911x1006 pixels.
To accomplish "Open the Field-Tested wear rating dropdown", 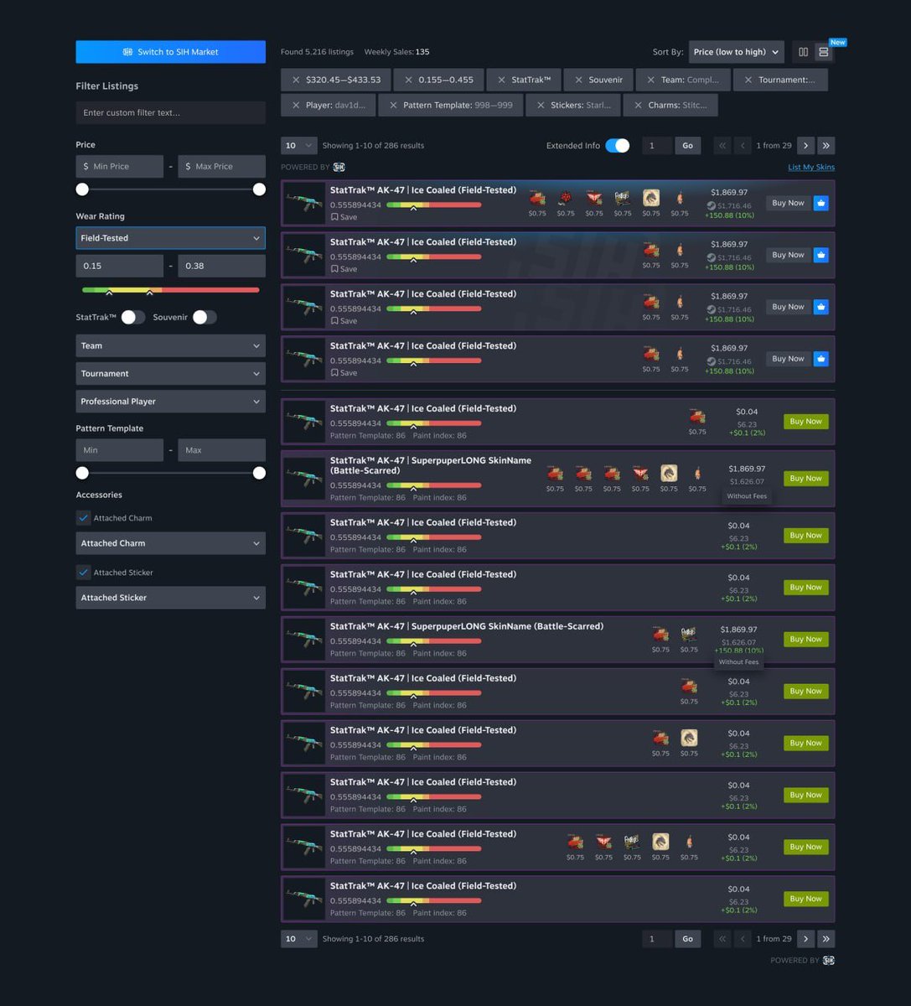I will pos(170,238).
